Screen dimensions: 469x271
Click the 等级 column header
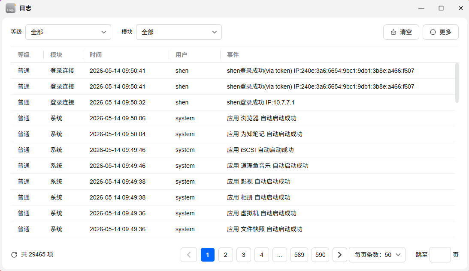click(24, 55)
